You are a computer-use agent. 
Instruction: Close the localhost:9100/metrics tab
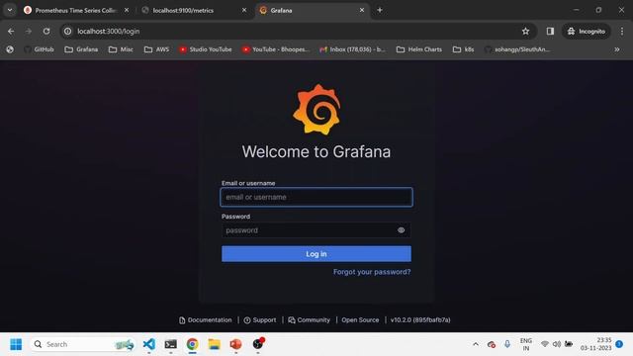[x=244, y=10]
